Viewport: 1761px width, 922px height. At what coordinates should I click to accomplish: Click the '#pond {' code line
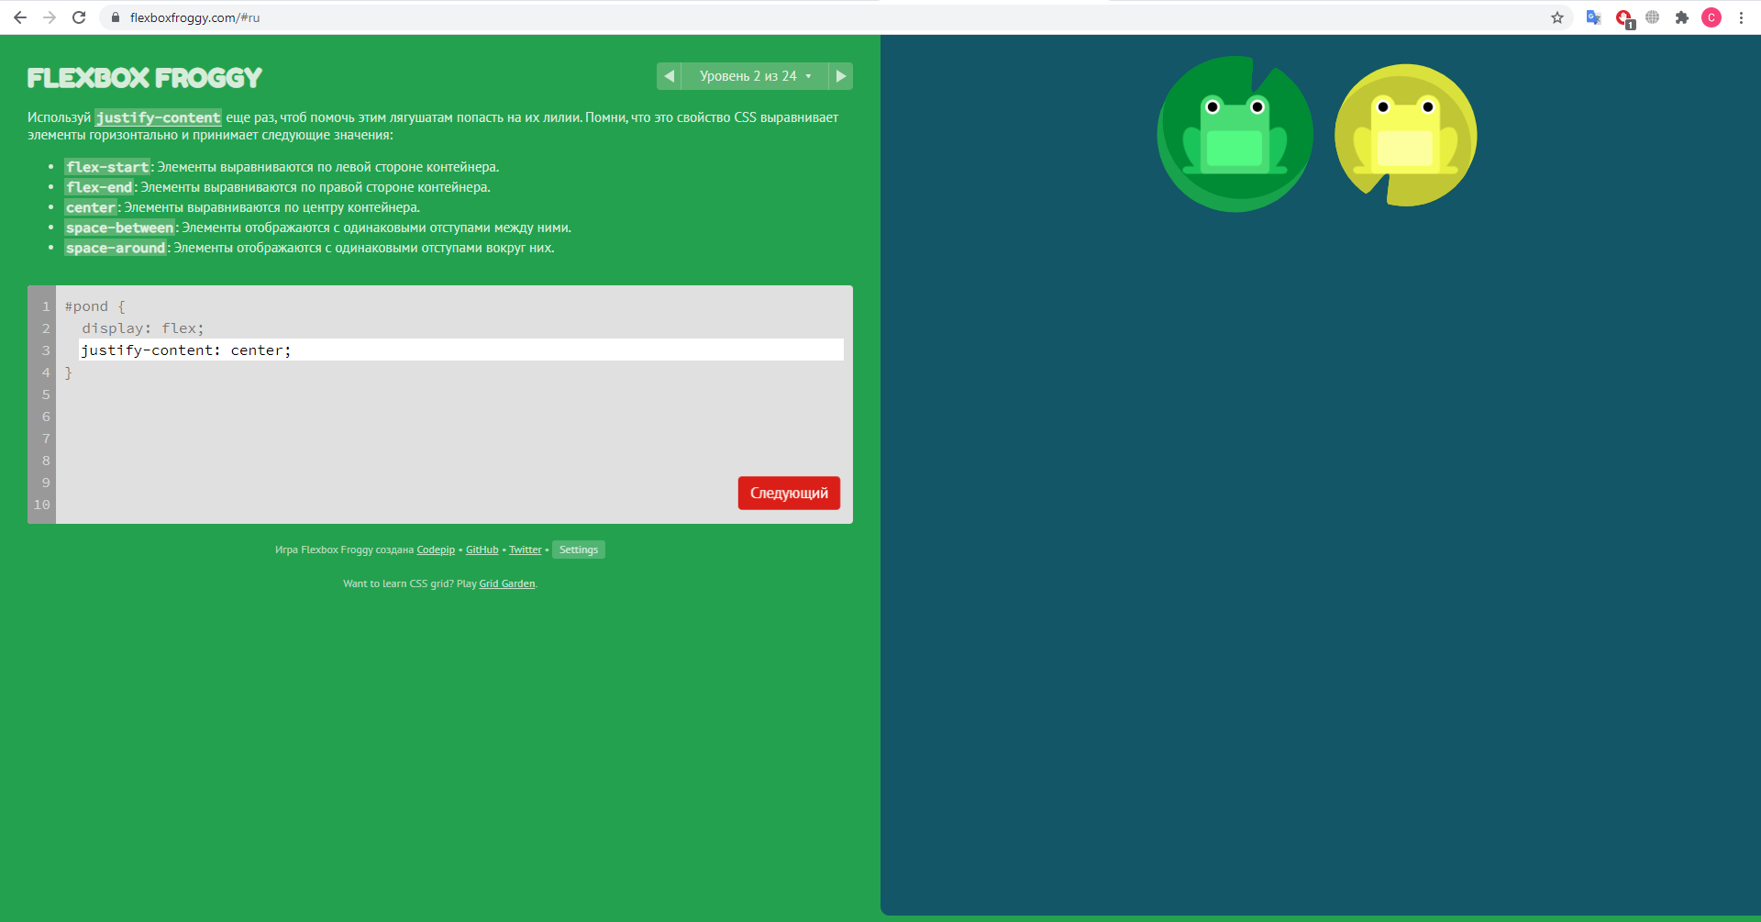coord(95,306)
